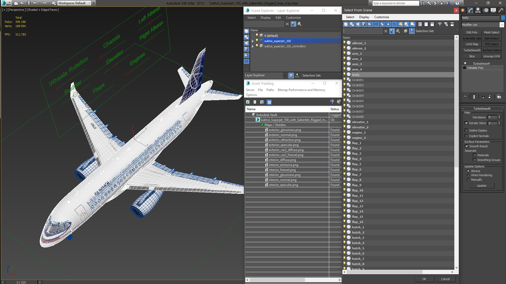Toggle visibility bulb of sukhoi_superjet_100_controllers layer

click(257, 46)
